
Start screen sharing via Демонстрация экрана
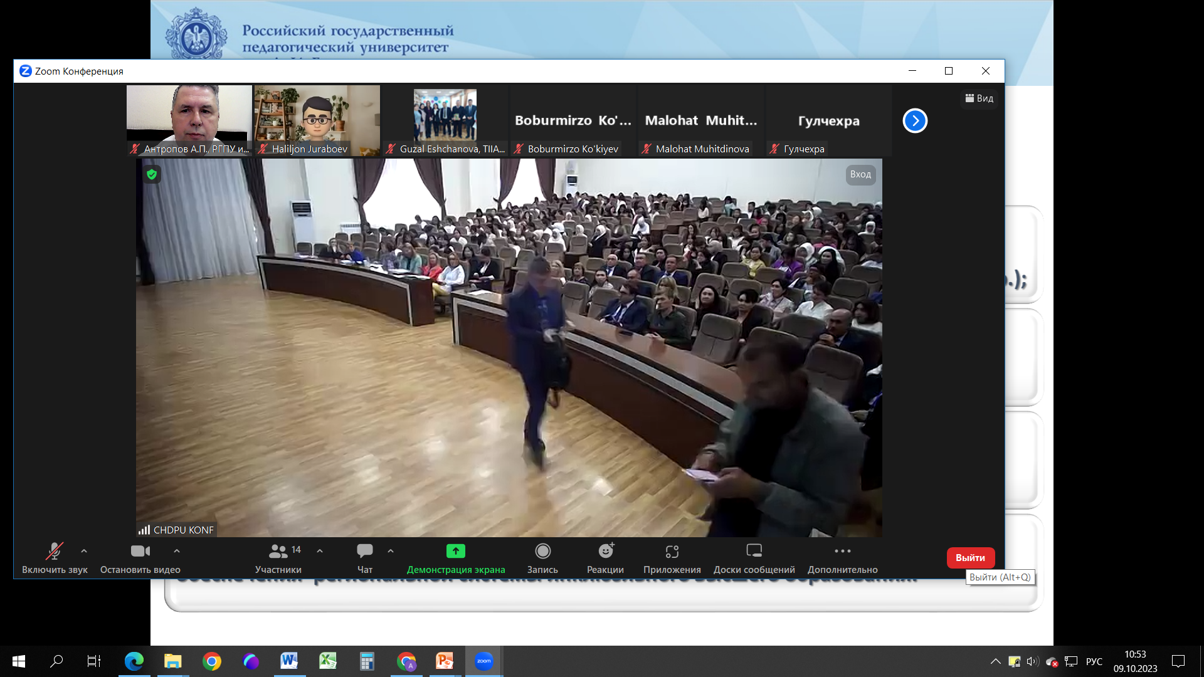(456, 558)
